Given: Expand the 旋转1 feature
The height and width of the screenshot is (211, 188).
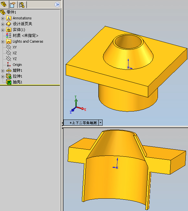Looking at the screenshot, I should (x=3, y=71).
